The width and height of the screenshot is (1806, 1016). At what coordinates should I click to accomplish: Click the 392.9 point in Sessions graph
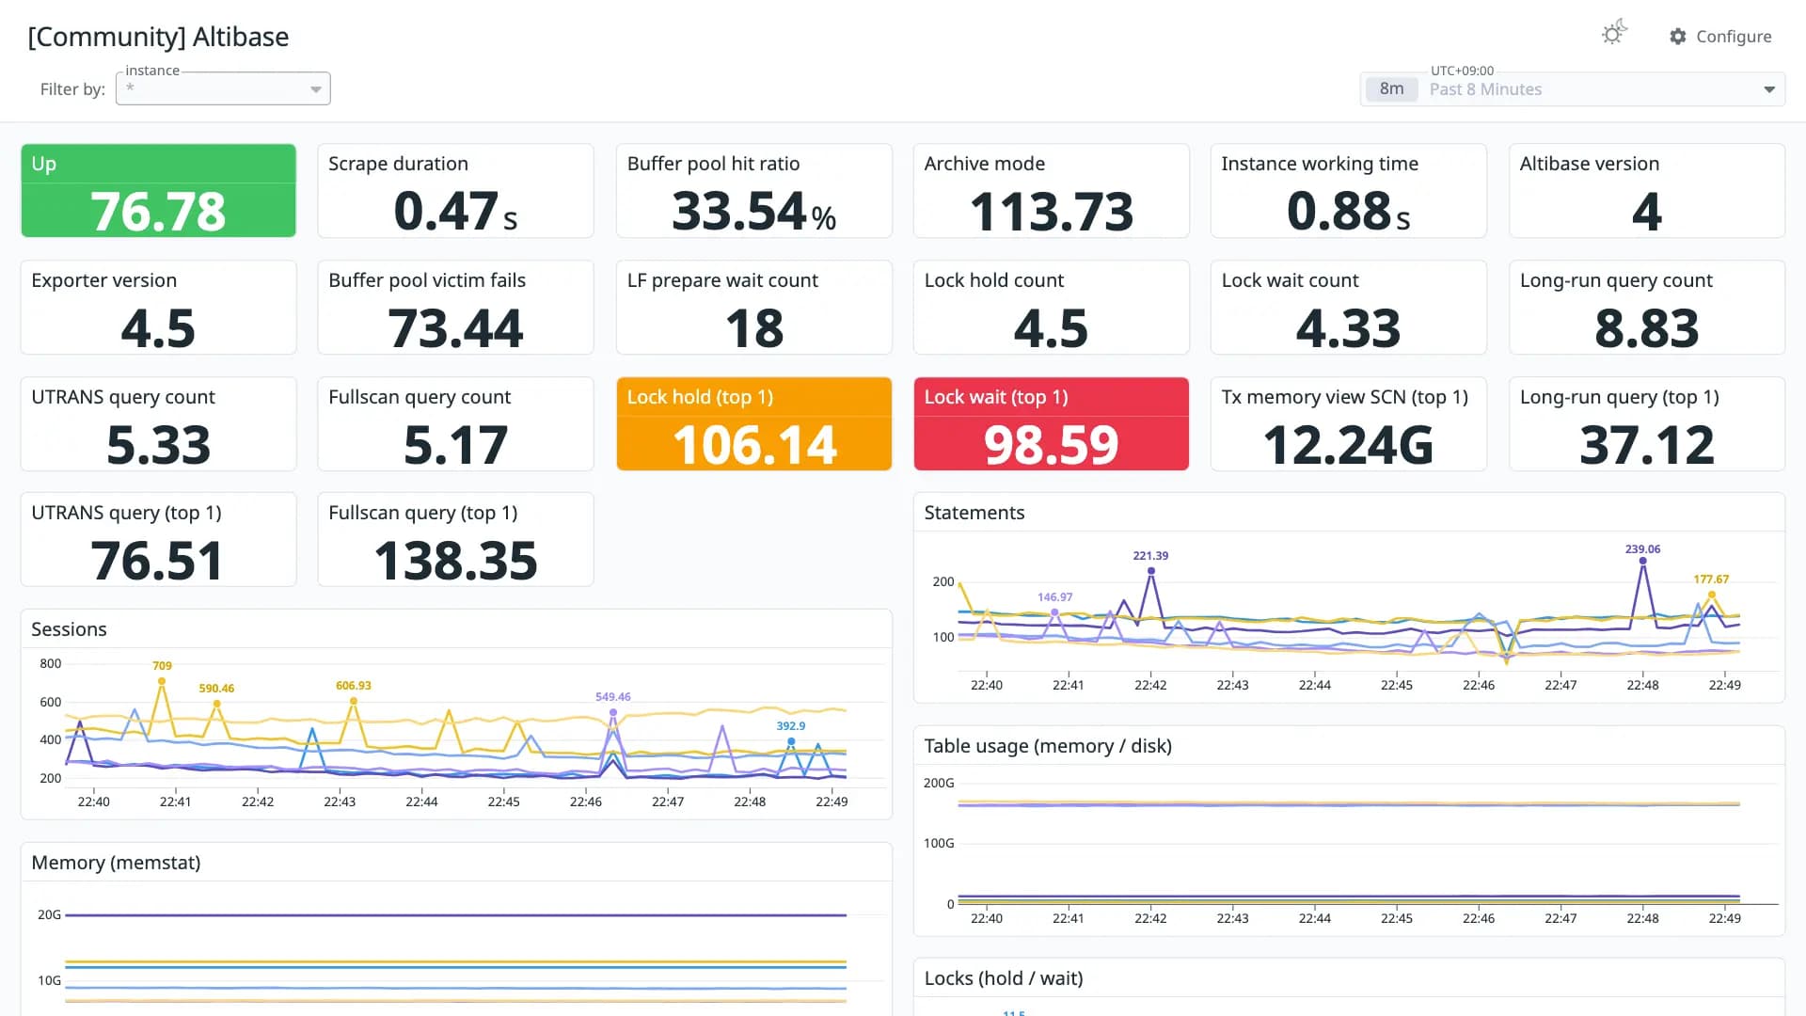791,741
